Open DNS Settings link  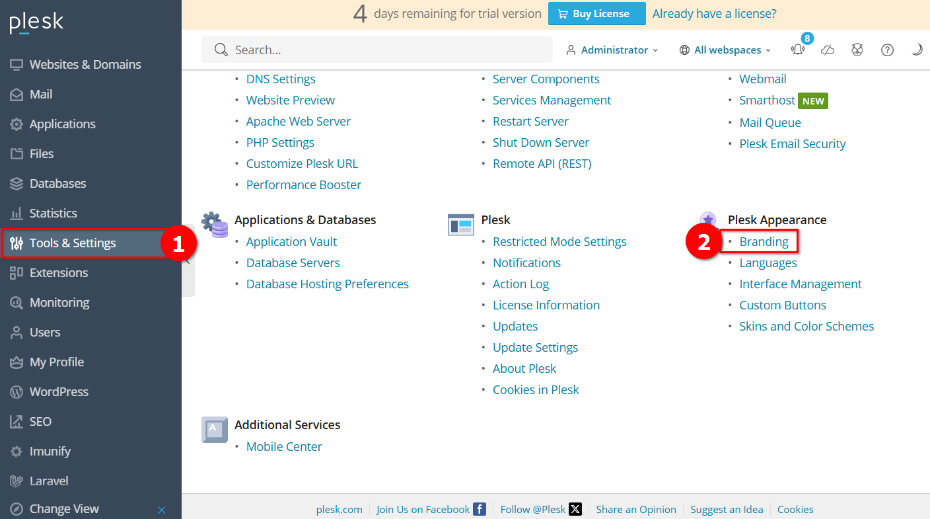tap(281, 79)
